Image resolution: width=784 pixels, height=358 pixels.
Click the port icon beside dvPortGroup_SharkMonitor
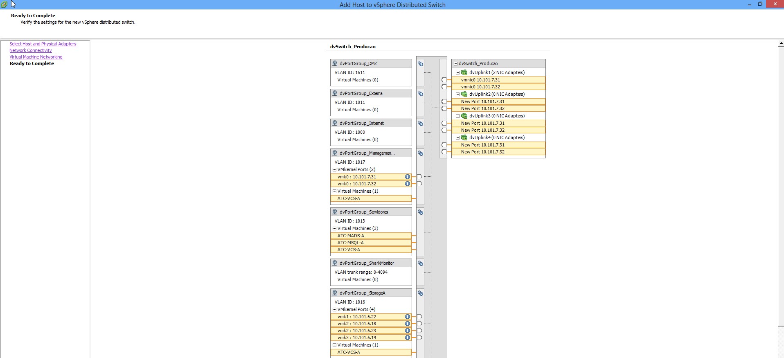(x=420, y=263)
